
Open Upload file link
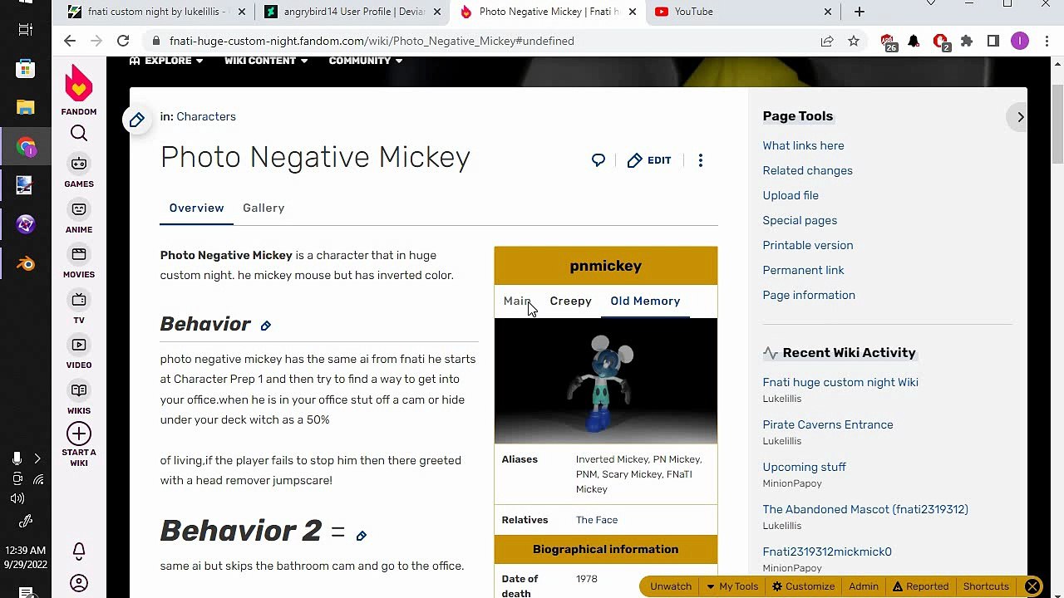[x=791, y=195]
